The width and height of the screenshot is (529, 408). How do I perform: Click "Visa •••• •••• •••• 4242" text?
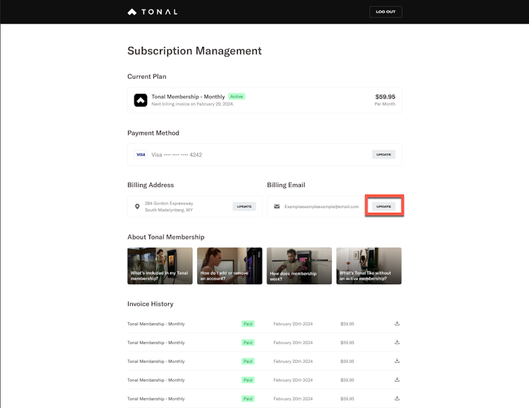176,155
